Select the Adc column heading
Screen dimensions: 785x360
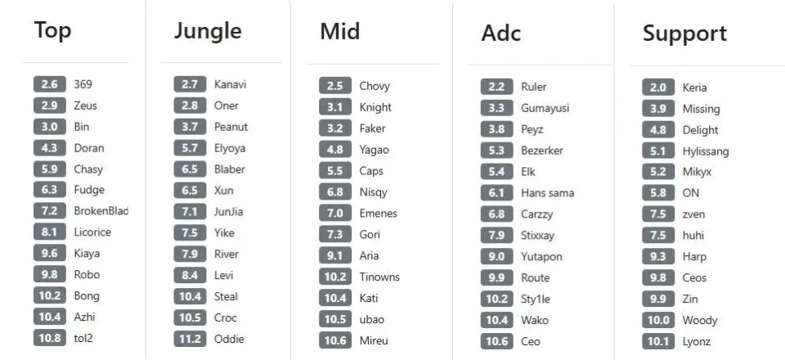pos(500,34)
